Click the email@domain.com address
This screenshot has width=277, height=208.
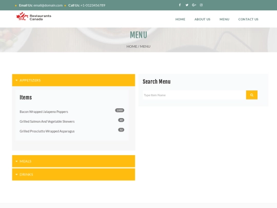point(48,5)
